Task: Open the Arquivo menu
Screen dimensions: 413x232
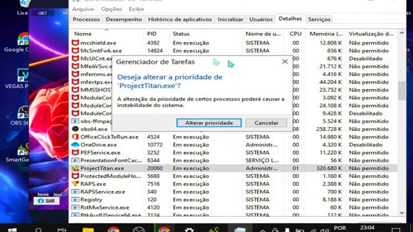Action: pos(83,9)
